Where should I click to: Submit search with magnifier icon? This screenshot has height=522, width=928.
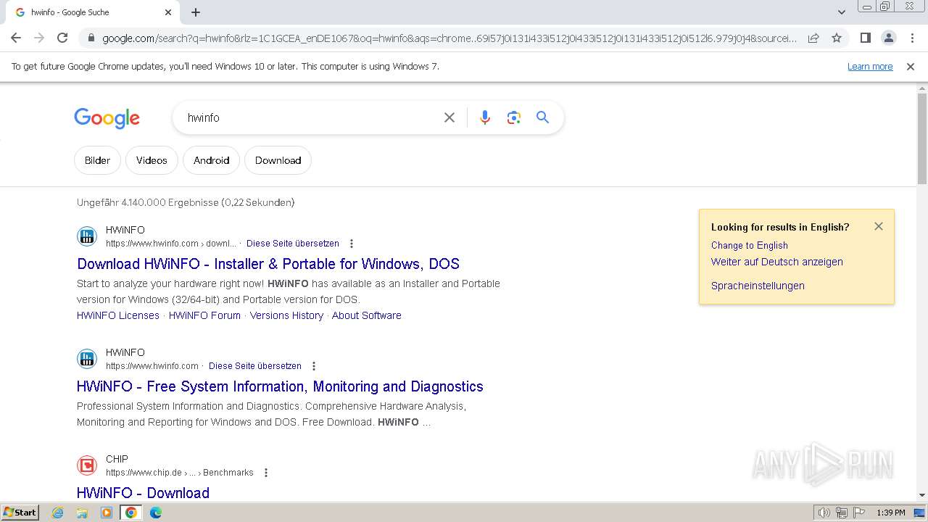coord(543,117)
